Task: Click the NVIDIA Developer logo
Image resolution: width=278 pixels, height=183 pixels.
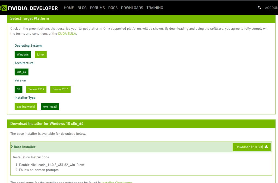Action: [x=30, y=8]
